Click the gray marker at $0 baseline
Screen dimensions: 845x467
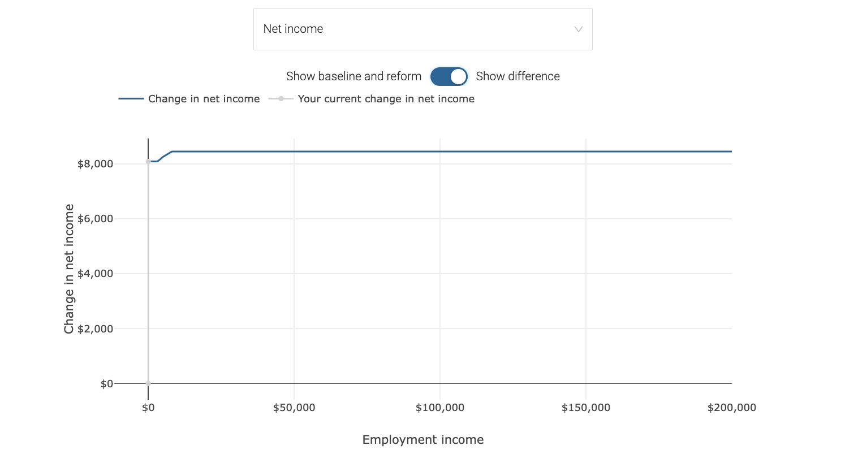(x=148, y=383)
